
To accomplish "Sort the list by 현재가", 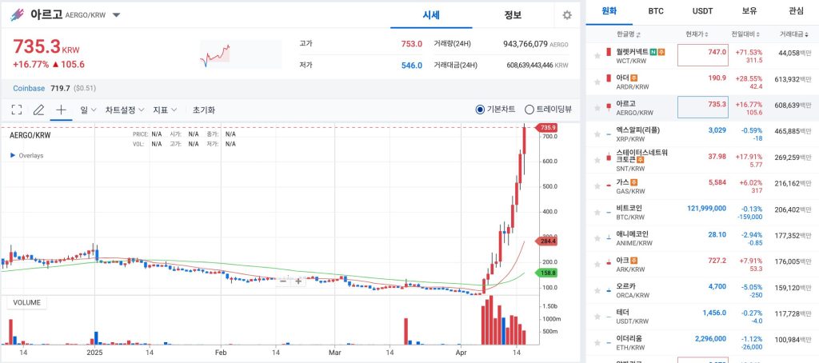I will [697, 34].
